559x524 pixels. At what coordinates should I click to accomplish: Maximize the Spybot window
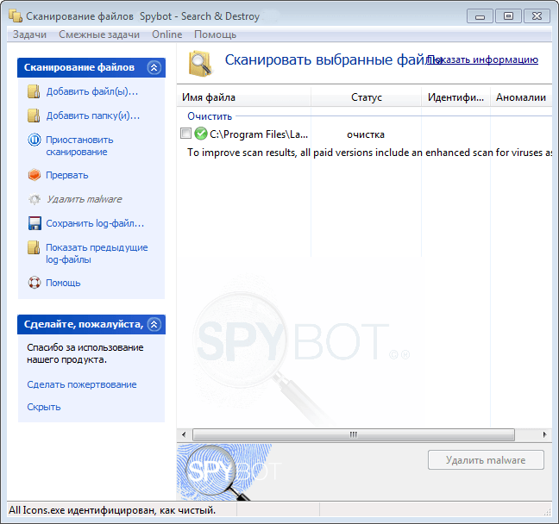[508, 16]
